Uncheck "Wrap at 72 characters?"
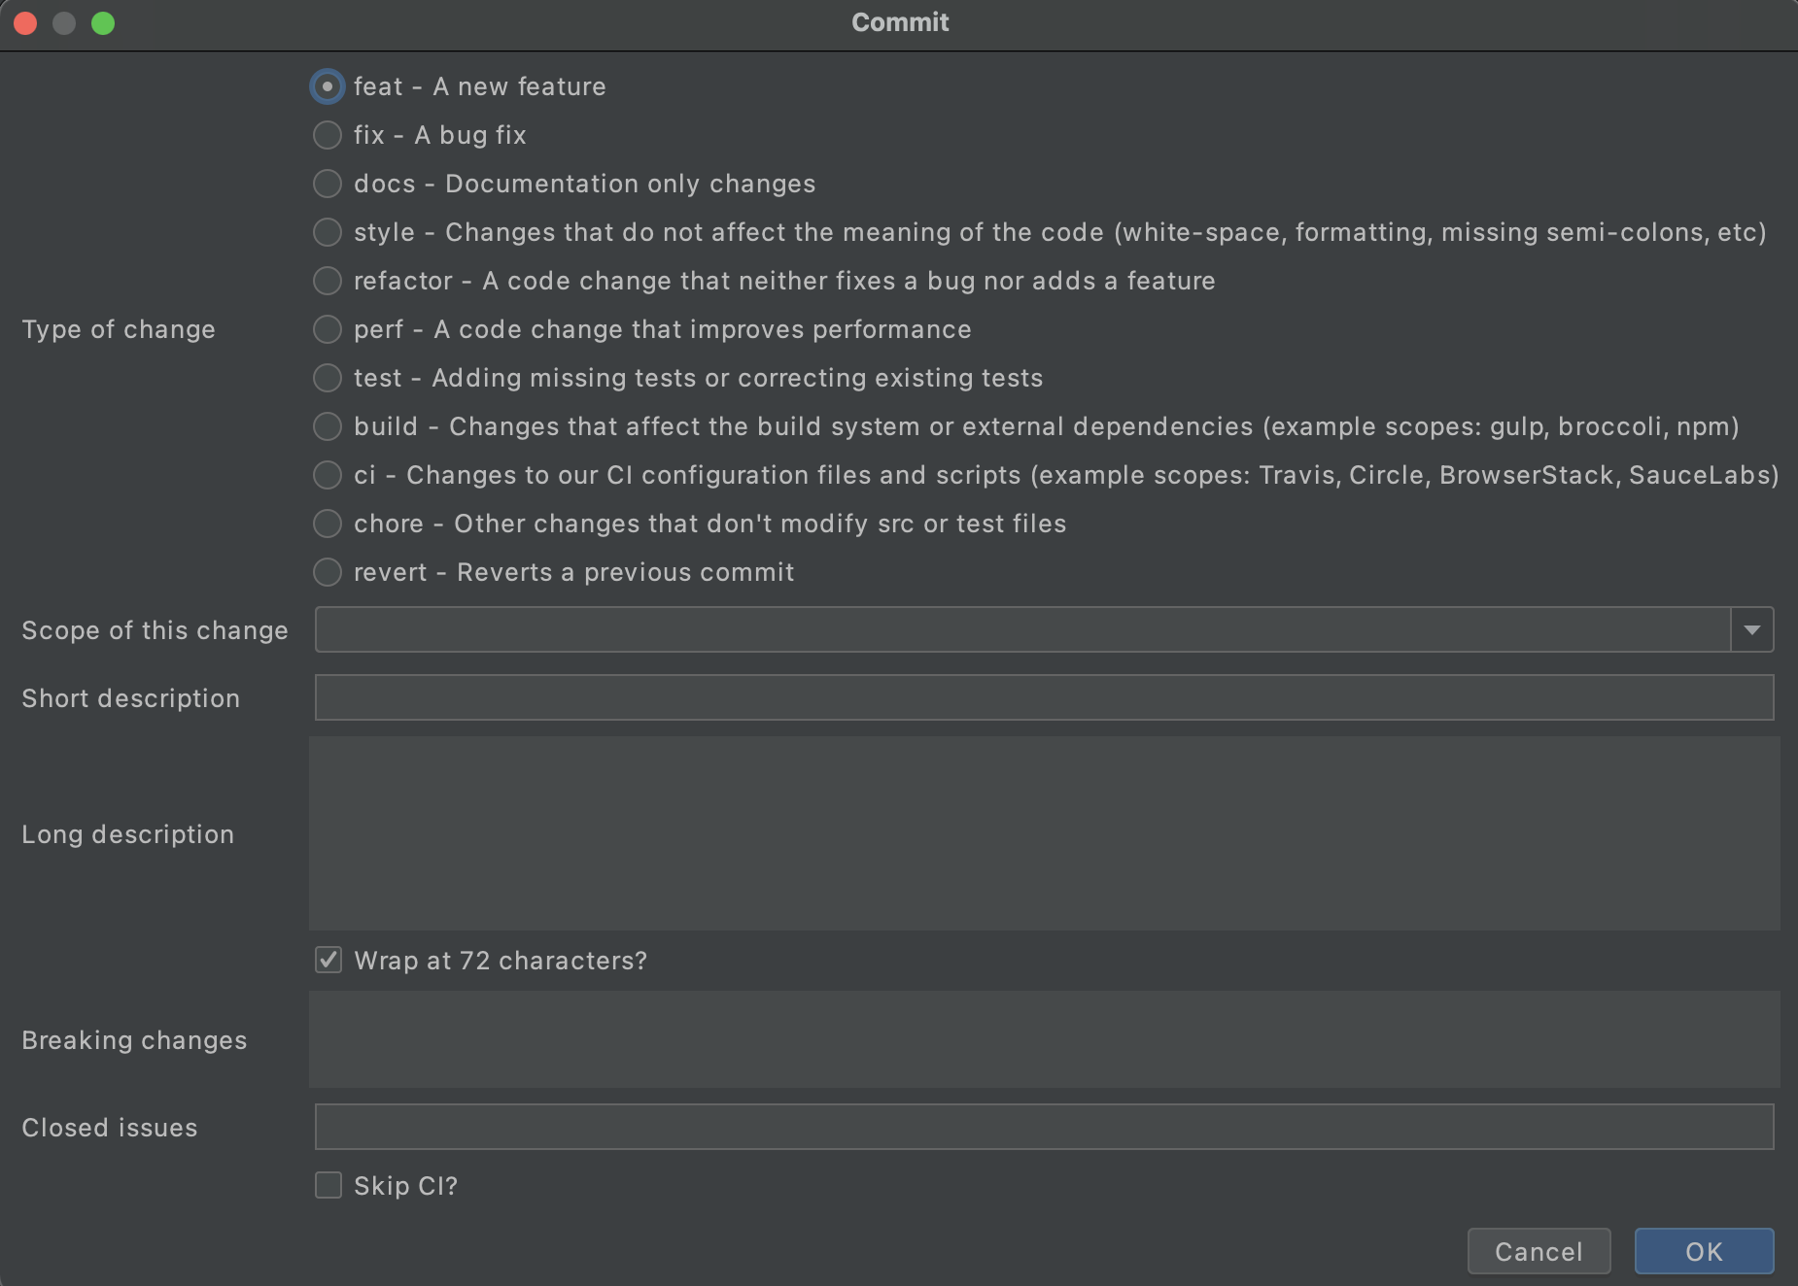Viewport: 1798px width, 1286px height. tap(328, 960)
